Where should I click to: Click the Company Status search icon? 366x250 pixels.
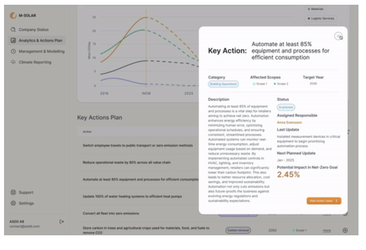pyautogui.click(x=13, y=30)
